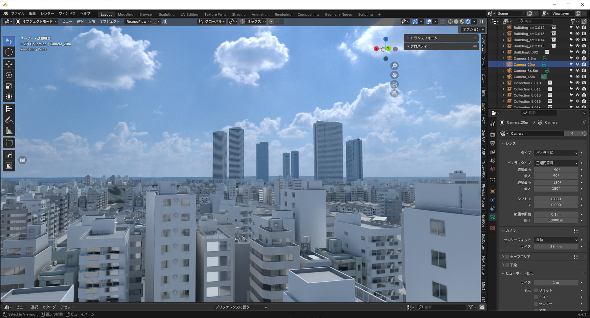Switch to wireframe viewport shading
This screenshot has height=318, width=590.
pyautogui.click(x=450, y=21)
